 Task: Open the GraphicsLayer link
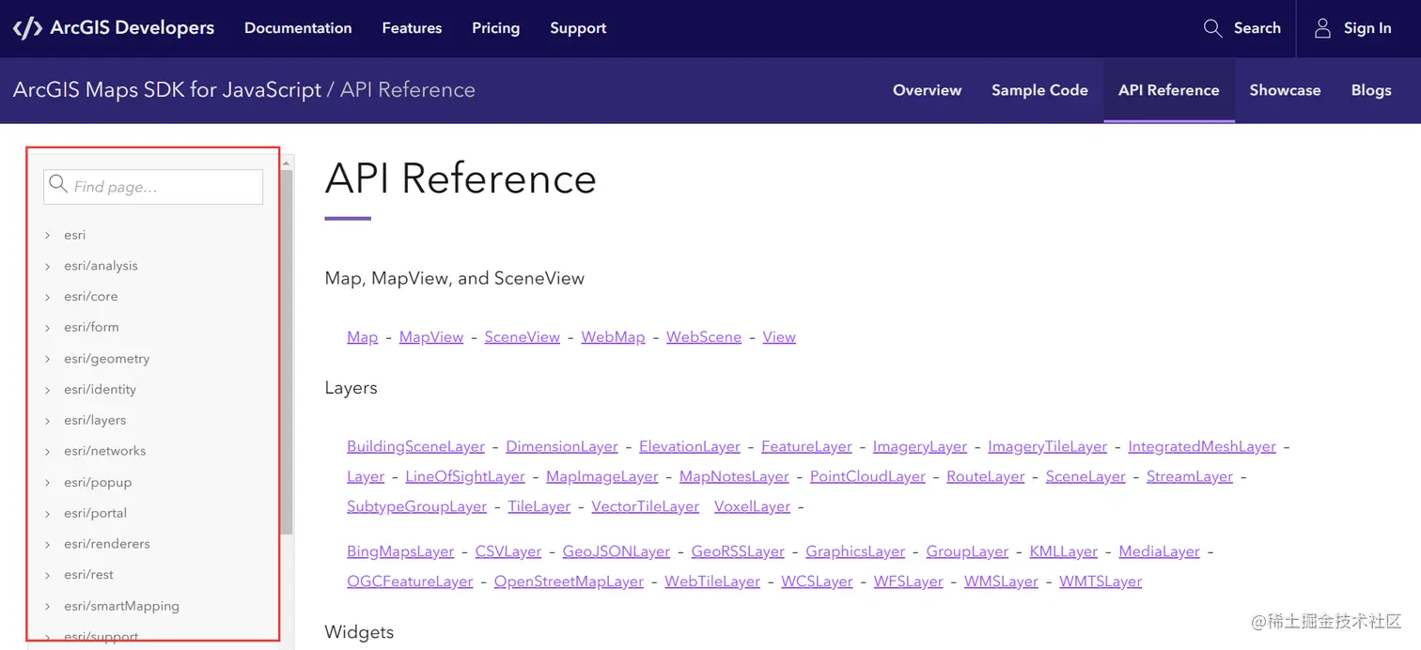coord(855,552)
